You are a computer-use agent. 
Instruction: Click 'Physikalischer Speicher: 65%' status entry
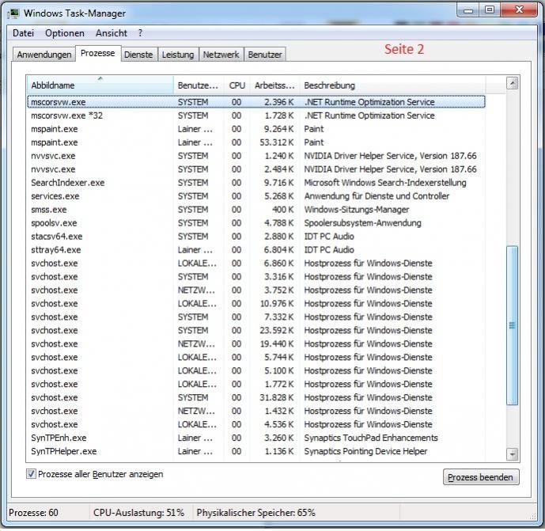pos(255,513)
